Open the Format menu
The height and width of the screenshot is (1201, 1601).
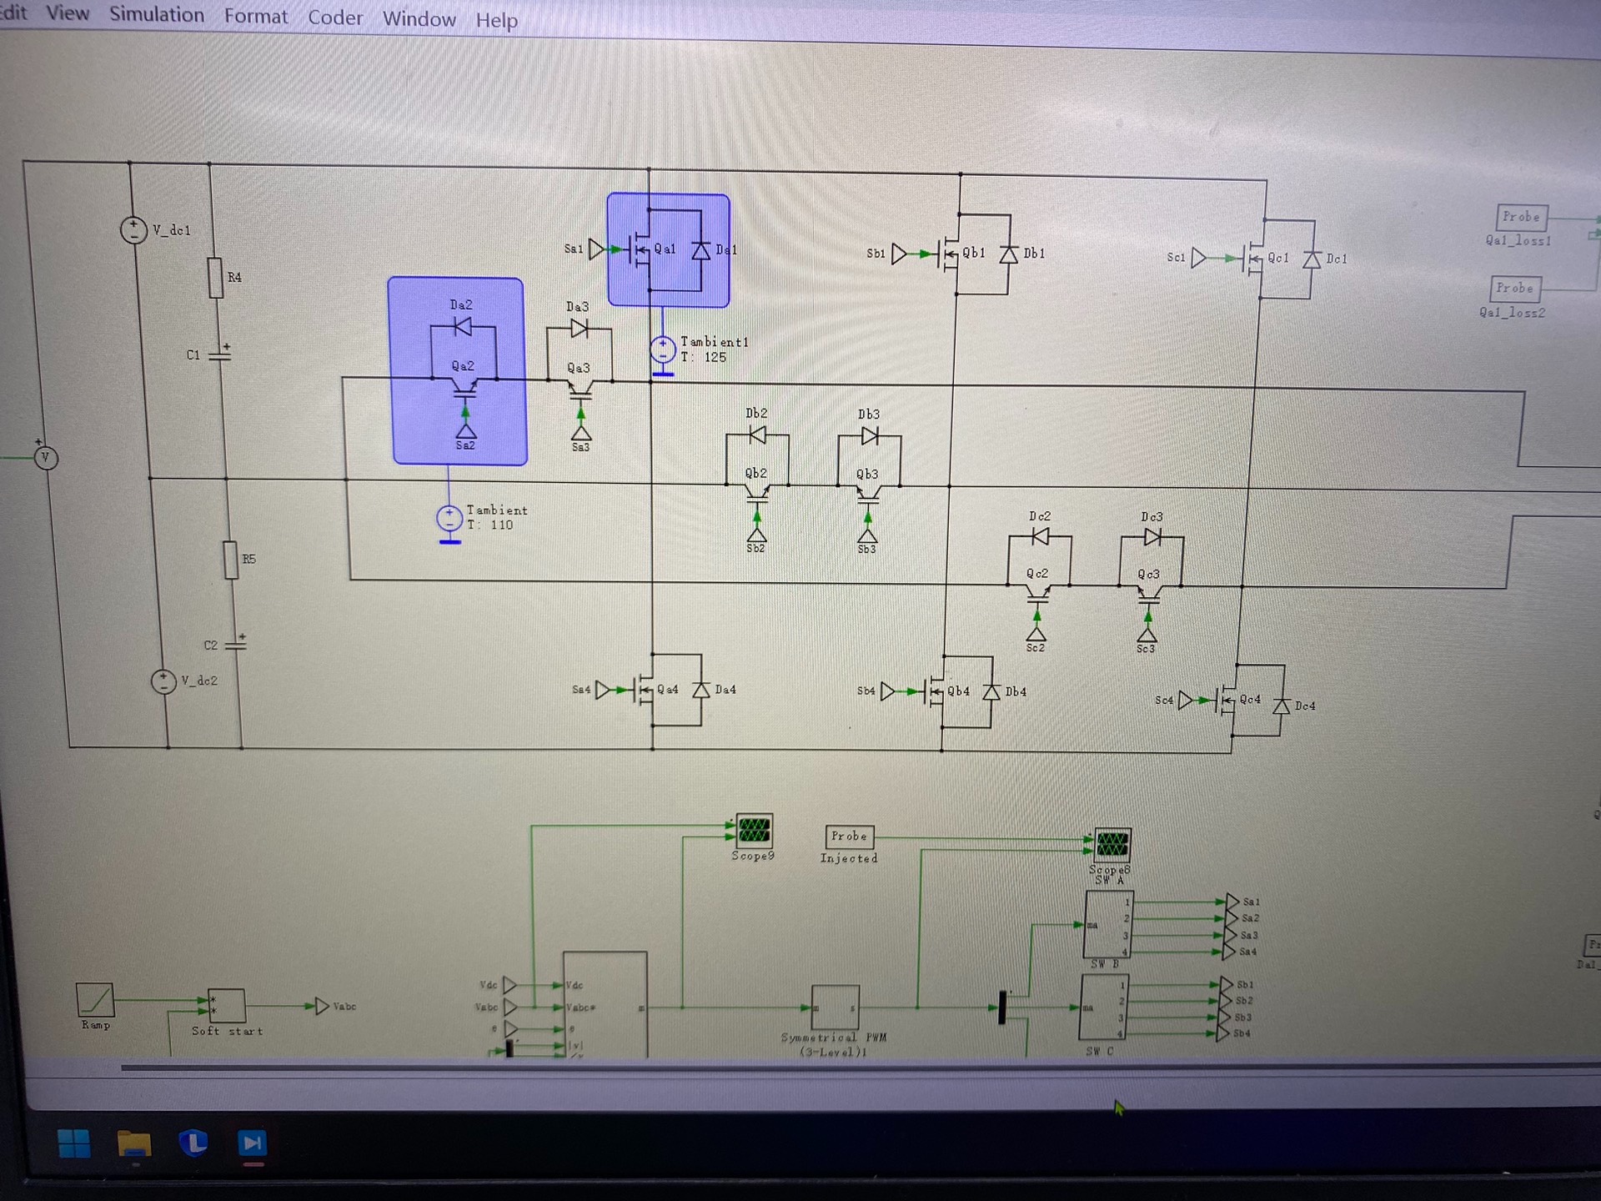pyautogui.click(x=255, y=17)
